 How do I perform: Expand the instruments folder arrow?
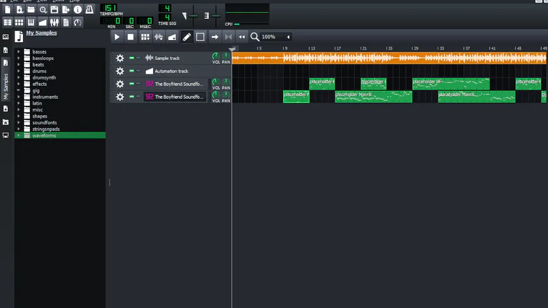pos(18,97)
